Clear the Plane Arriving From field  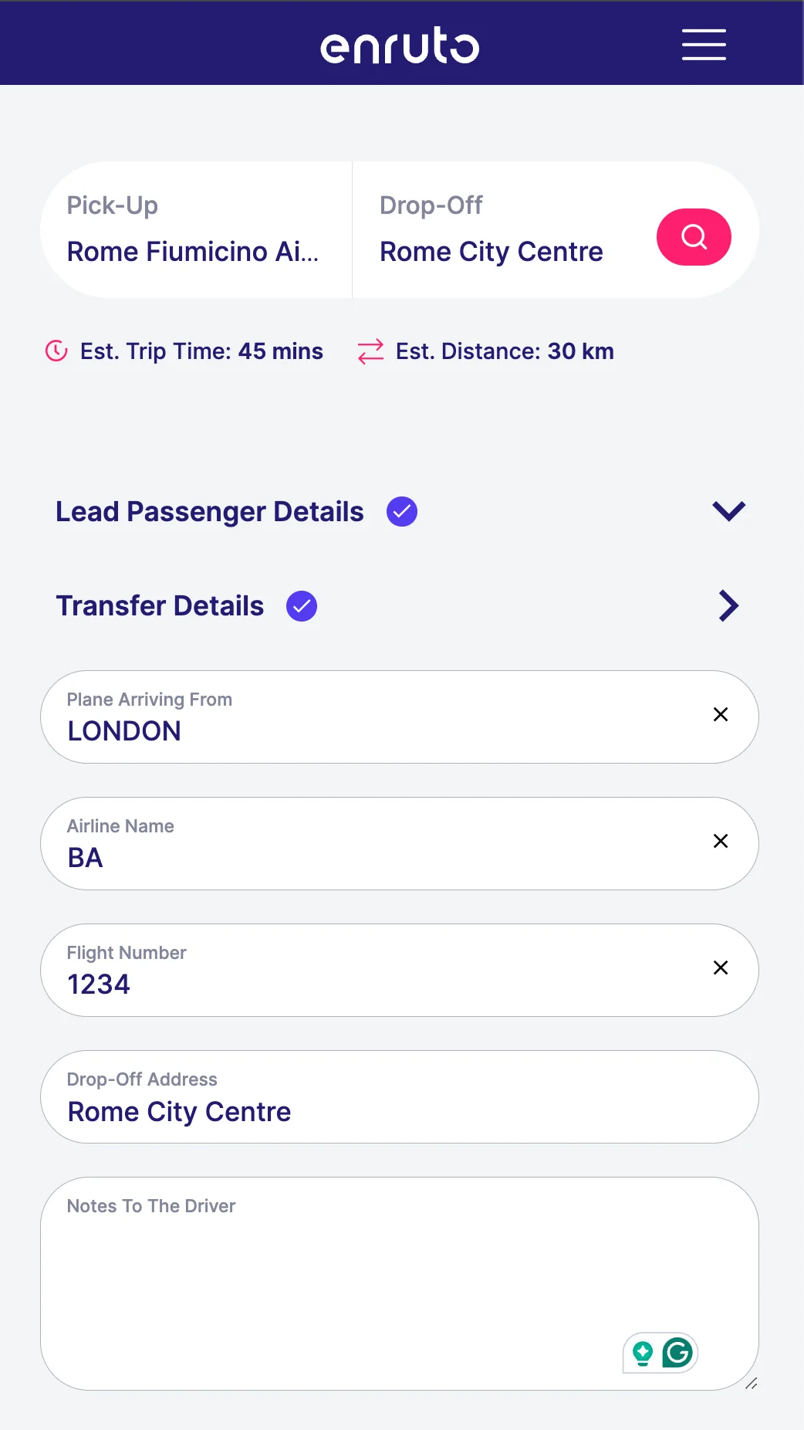pyautogui.click(x=721, y=714)
